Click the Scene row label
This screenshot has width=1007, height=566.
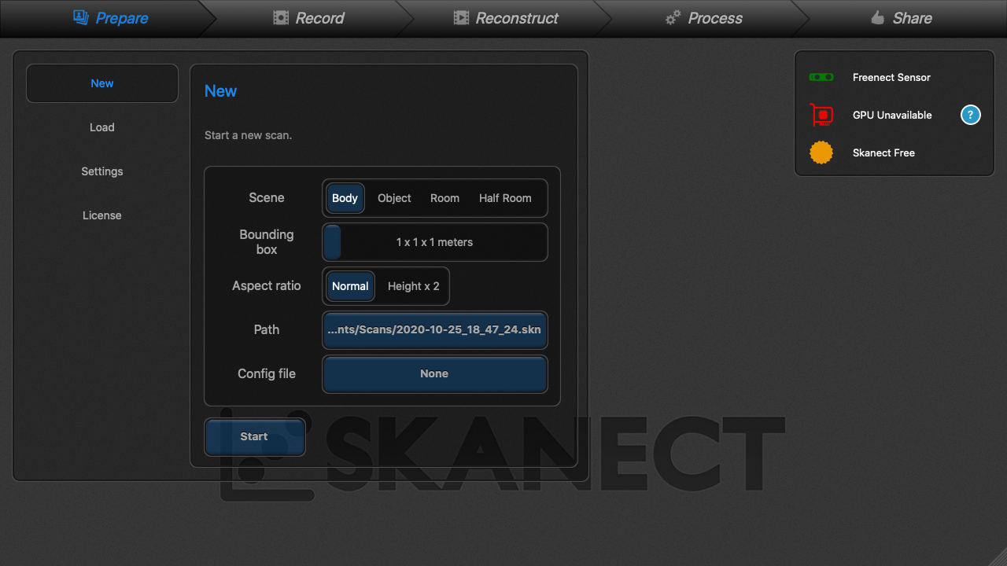click(x=267, y=198)
